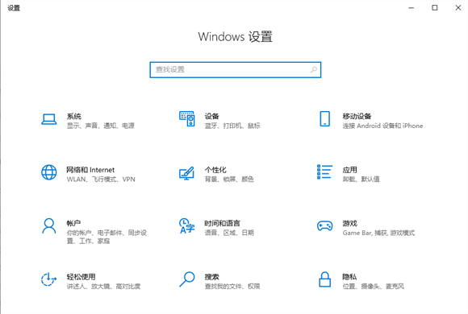Open the Privacy padlock icon
This screenshot has width=468, height=314.
click(324, 279)
